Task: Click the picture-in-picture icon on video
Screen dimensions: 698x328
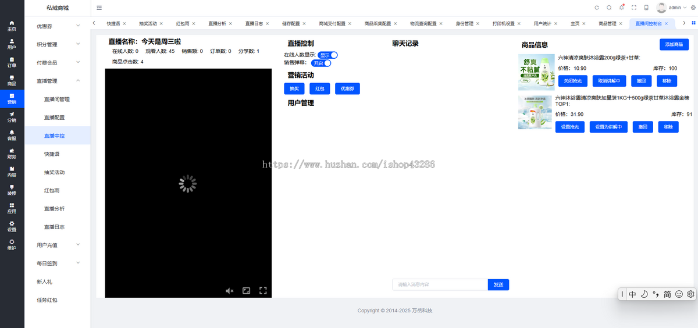Action: point(247,290)
